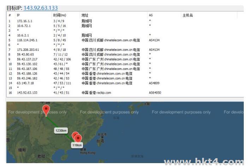
Task: Click the time value 3 / 4 / 9
Action: [x=59, y=21]
